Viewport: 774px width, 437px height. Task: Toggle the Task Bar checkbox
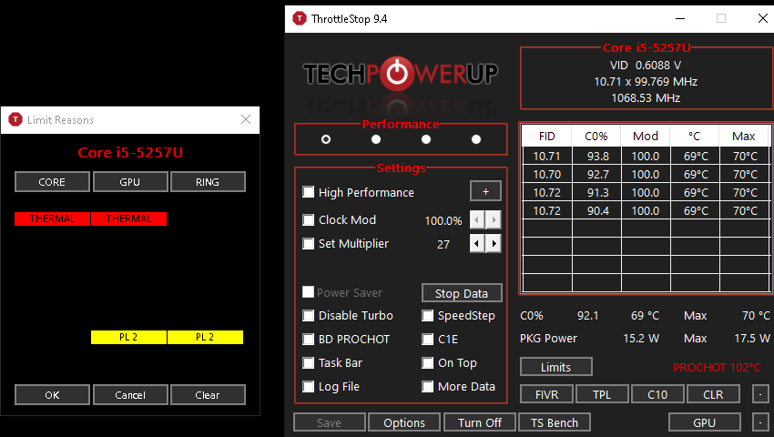pyautogui.click(x=308, y=363)
